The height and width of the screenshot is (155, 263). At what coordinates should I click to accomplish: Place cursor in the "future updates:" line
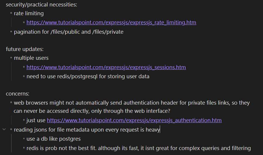[25, 49]
